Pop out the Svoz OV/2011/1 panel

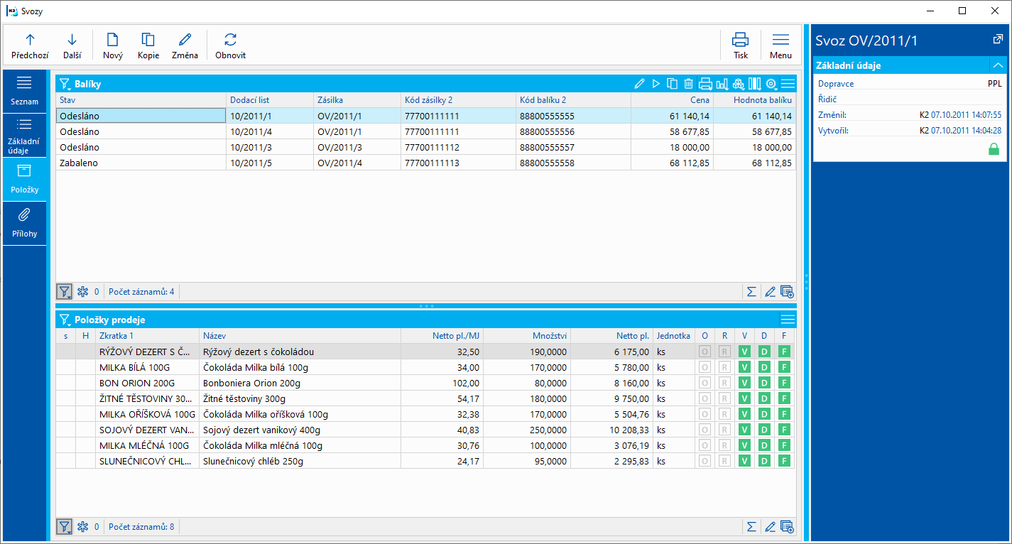[998, 40]
